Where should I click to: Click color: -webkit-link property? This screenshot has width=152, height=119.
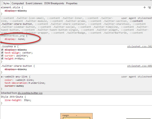click(x=20, y=80)
